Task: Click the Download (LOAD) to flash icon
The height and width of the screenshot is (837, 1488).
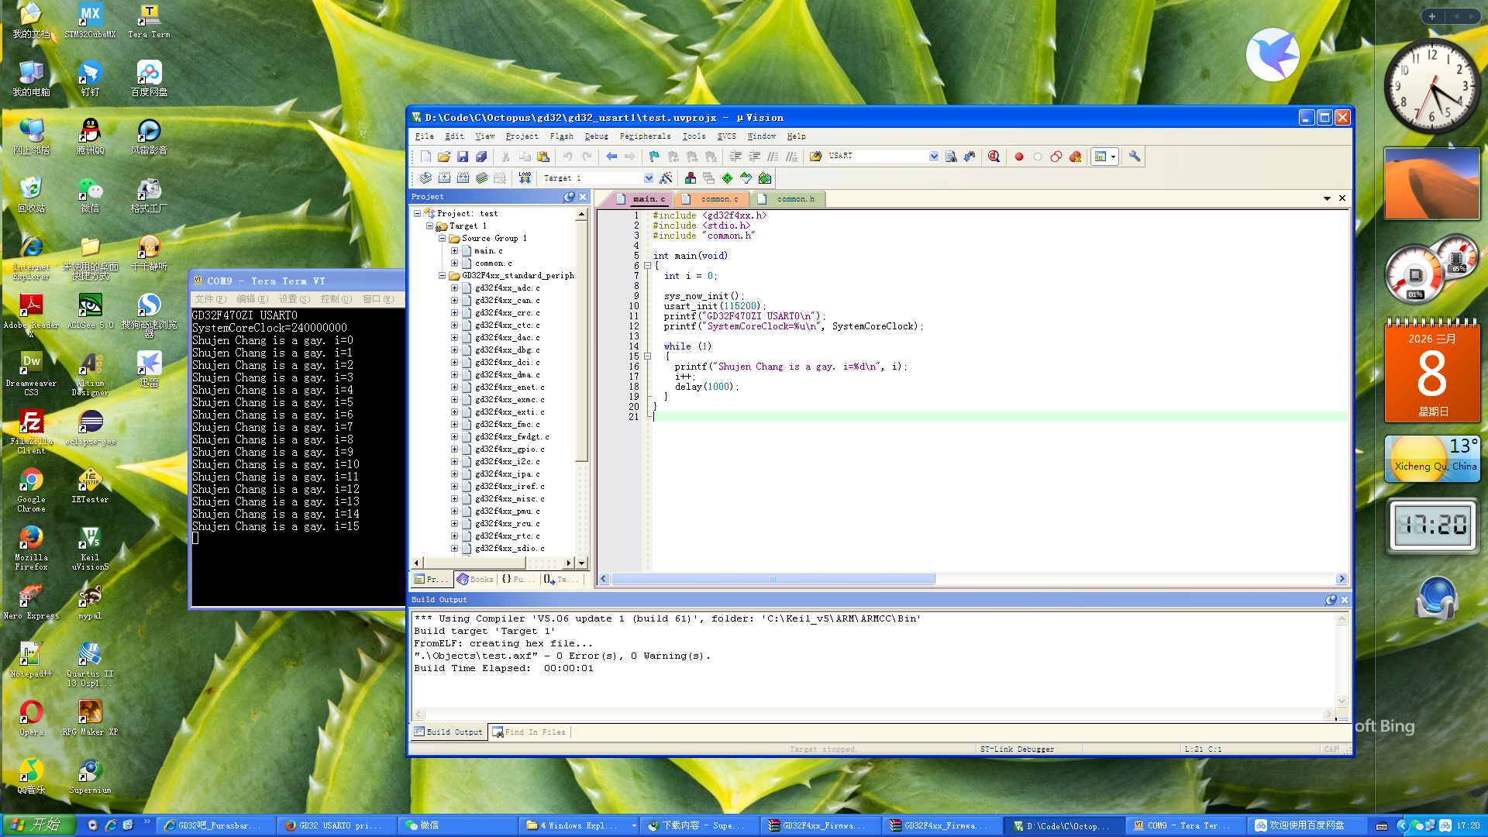Action: pyautogui.click(x=525, y=178)
